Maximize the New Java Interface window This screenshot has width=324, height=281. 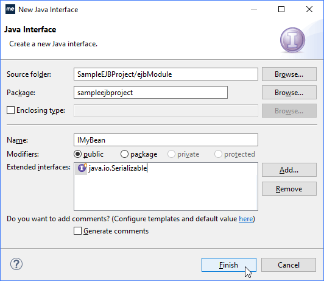pyautogui.click(x=281, y=9)
